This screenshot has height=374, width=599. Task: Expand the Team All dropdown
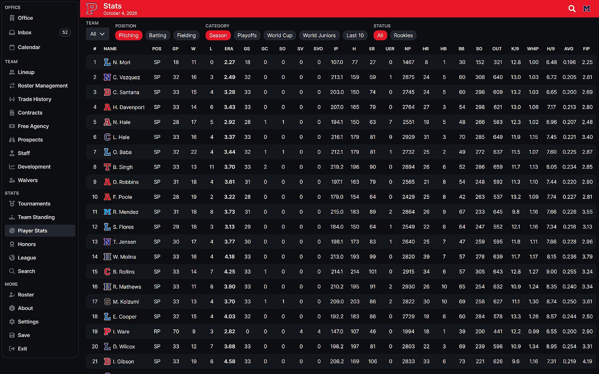point(97,34)
